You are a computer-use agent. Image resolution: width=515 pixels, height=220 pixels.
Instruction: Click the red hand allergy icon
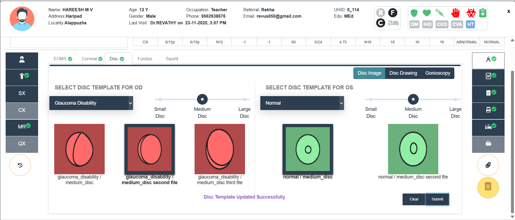pyautogui.click(x=455, y=13)
